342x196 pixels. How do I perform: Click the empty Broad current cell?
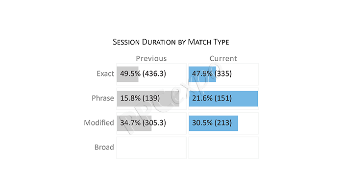coord(223,148)
